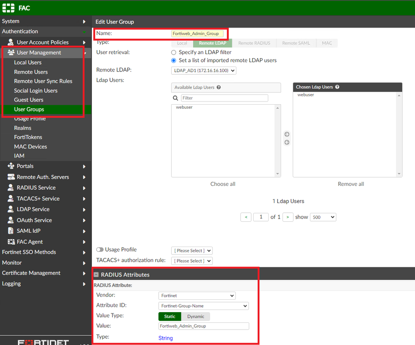
Task: Open Local Users in sidebar
Action: (28, 63)
